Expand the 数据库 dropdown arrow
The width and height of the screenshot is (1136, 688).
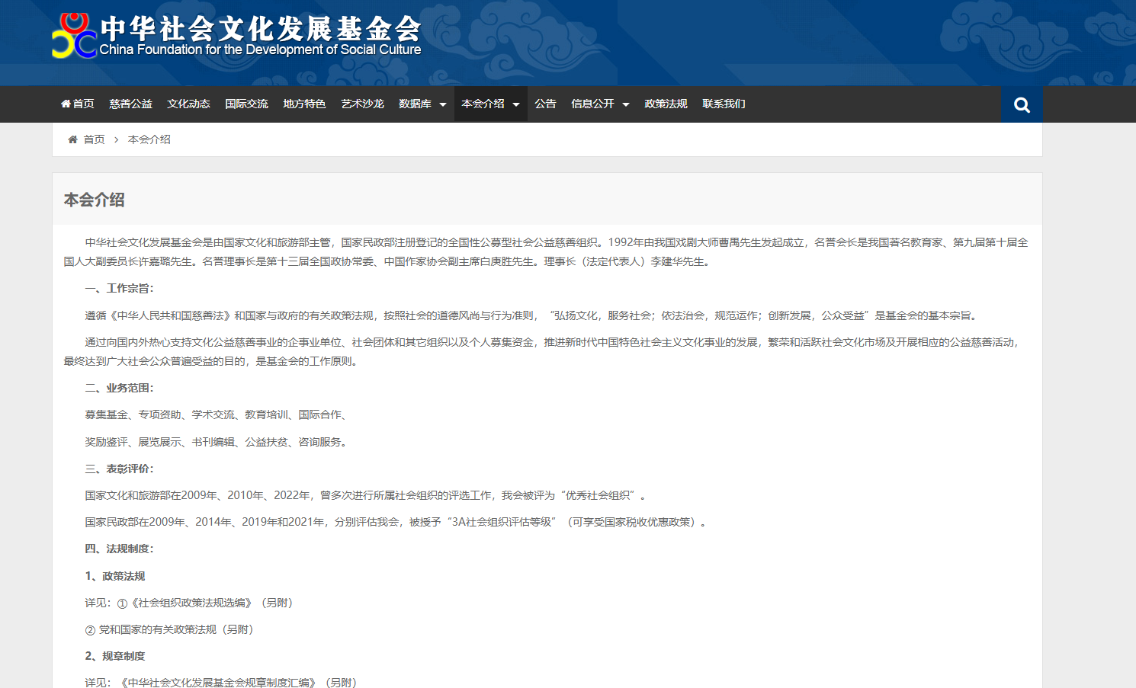click(x=443, y=104)
